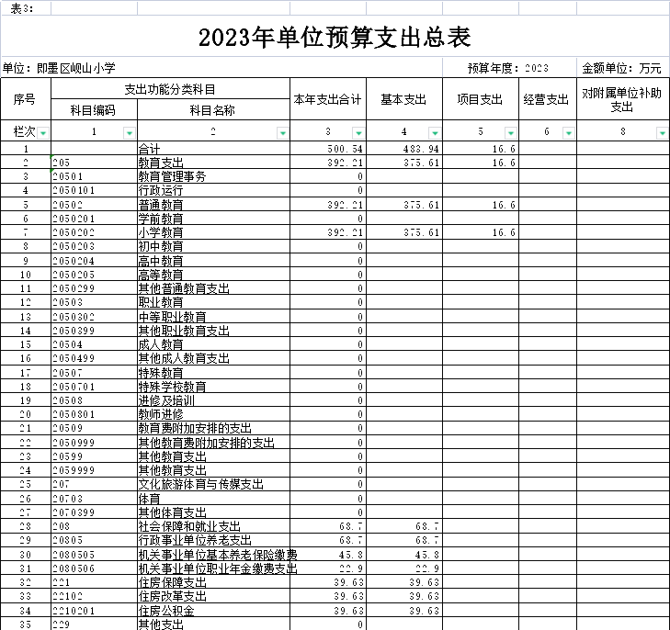Select the 金额单位：万元 cell
670x630 pixels.
[622, 68]
